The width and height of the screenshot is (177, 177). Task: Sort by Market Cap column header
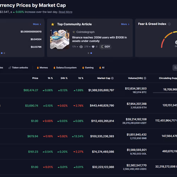tap(104, 78)
